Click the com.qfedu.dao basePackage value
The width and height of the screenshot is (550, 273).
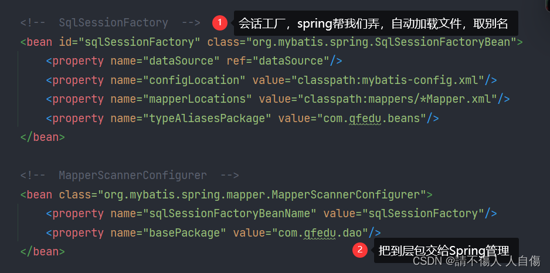(x=320, y=232)
